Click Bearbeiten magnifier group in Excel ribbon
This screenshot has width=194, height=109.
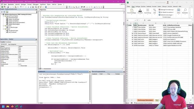coord(185,12)
